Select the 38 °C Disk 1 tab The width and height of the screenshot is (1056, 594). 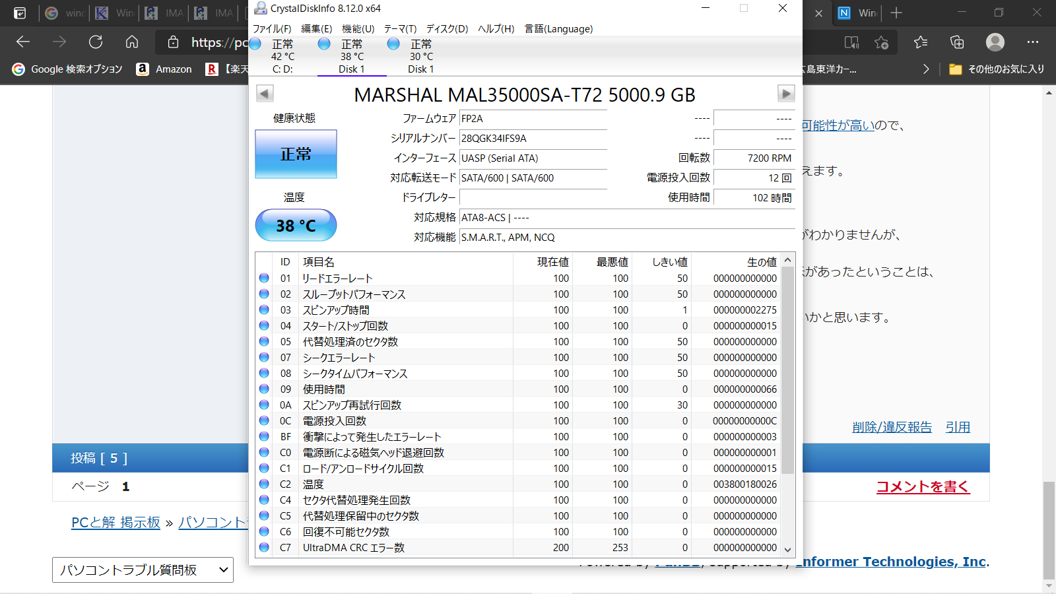352,57
